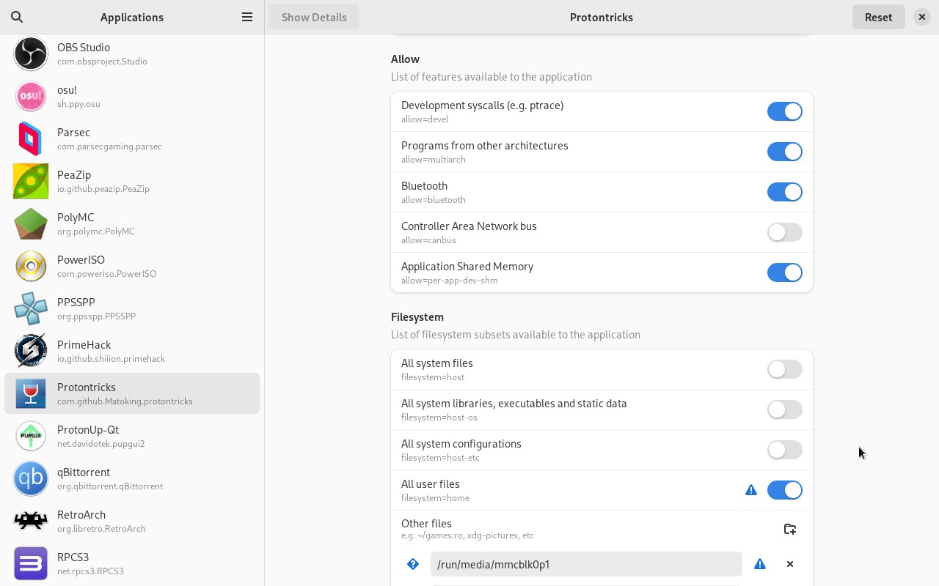Click the question mark icon beside path field
Image resolution: width=939 pixels, height=586 pixels.
413,564
